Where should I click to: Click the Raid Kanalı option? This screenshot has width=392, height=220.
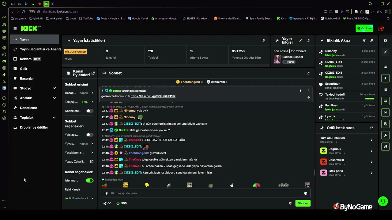72,189
